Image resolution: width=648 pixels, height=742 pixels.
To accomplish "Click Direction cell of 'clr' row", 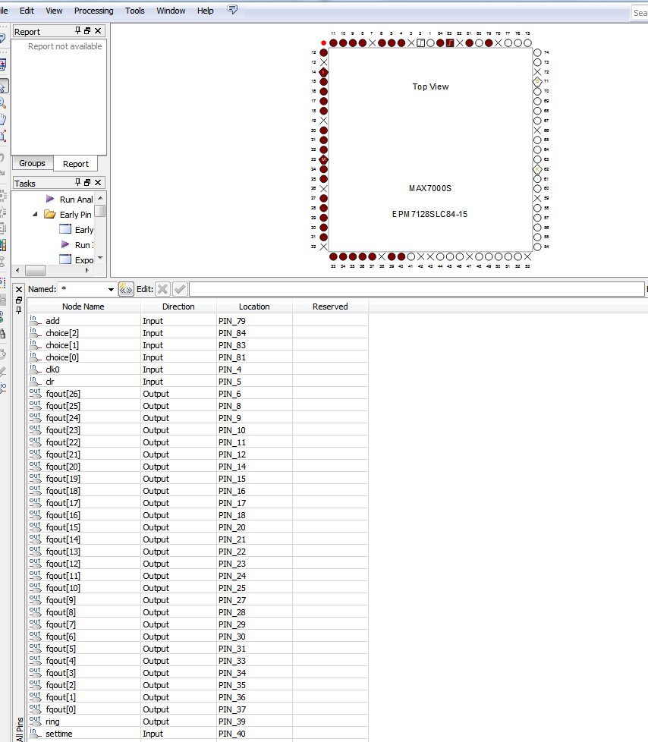I will click(x=178, y=382).
